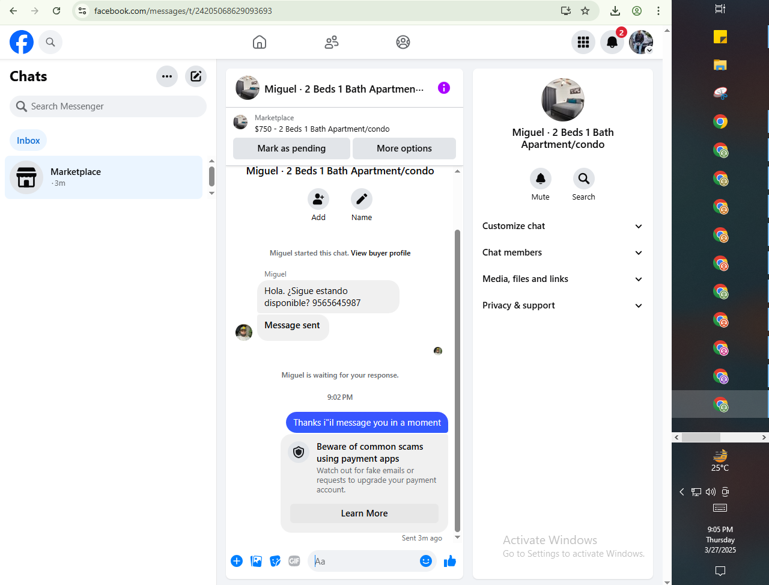Click the conversation vertical scrollbar
This screenshot has width=769, height=585.
[457, 381]
